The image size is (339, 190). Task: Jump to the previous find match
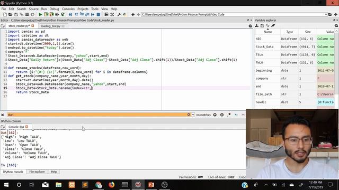tap(215, 115)
